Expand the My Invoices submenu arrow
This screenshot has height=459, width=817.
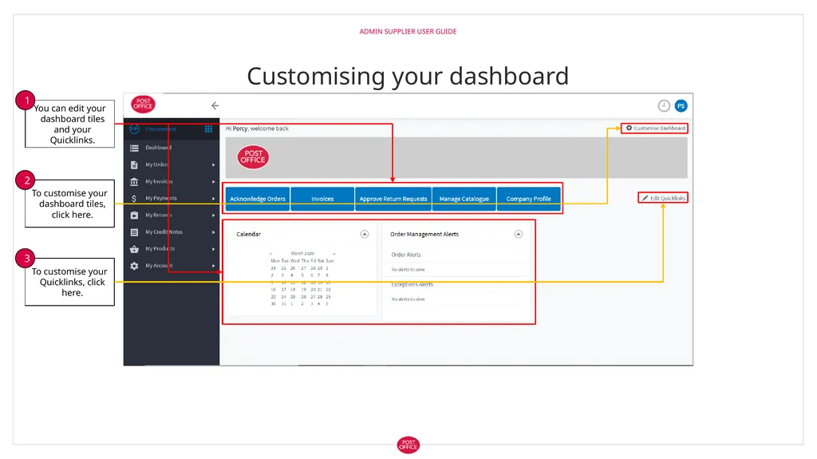coord(214,181)
